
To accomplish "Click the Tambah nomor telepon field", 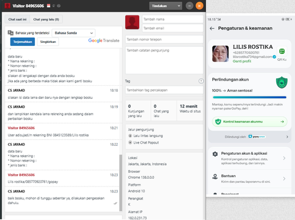I will [x=164, y=39].
